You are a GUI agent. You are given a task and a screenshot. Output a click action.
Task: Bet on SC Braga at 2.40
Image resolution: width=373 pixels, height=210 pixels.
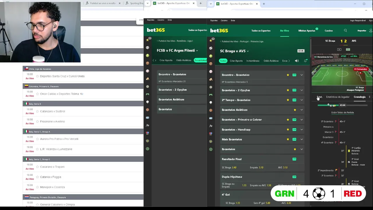(x=229, y=167)
